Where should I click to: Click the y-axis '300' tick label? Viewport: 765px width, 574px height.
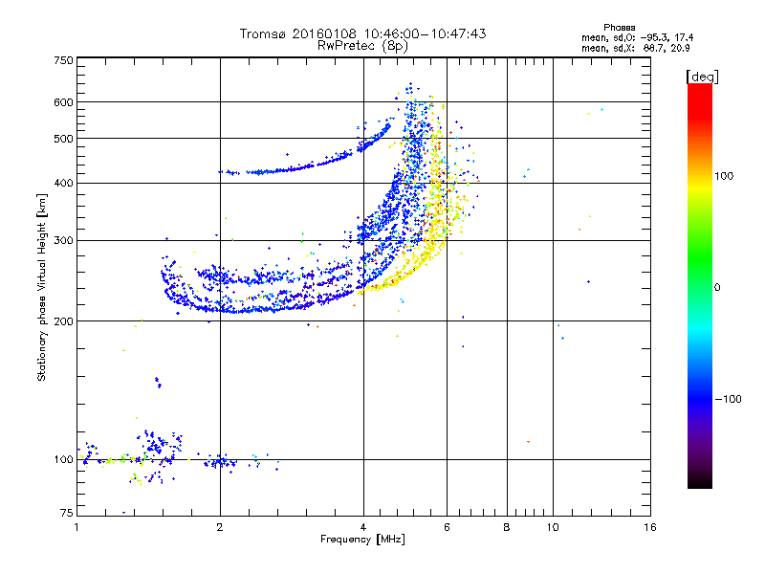(x=63, y=241)
